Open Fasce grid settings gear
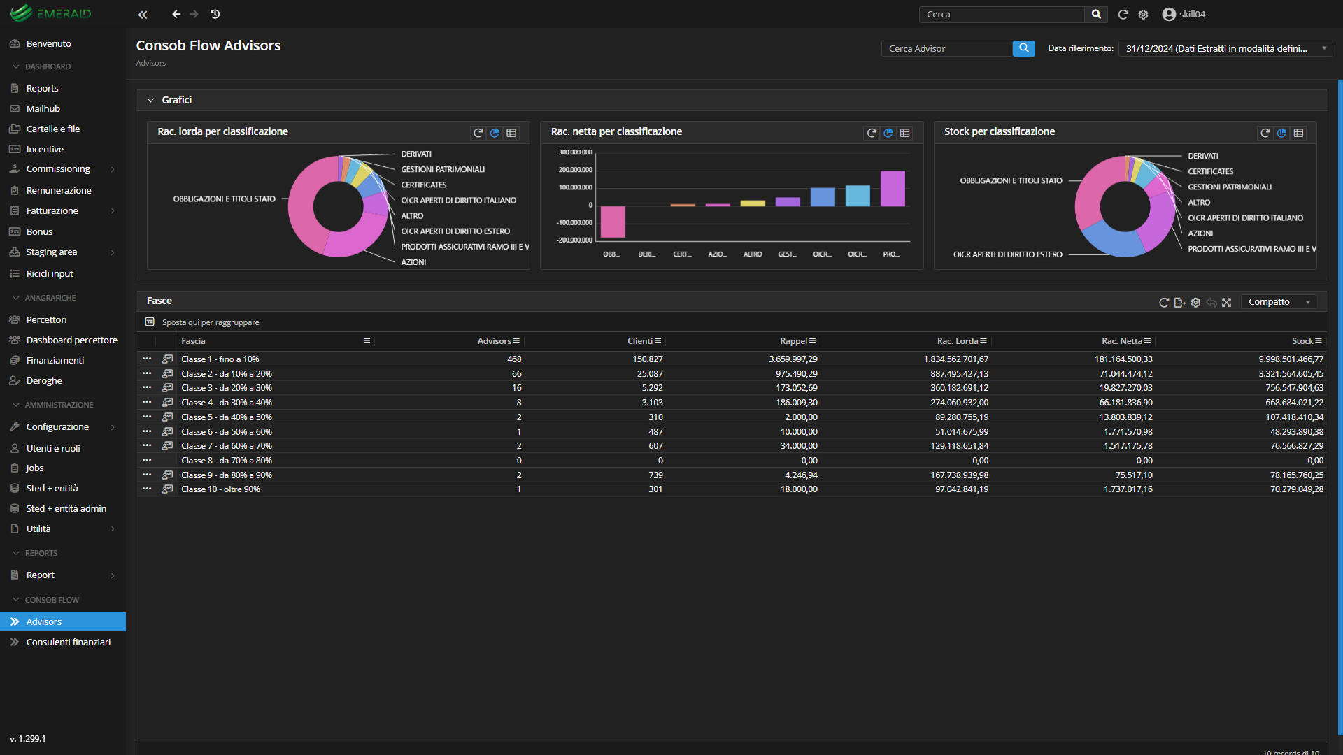This screenshot has height=755, width=1343. point(1195,302)
